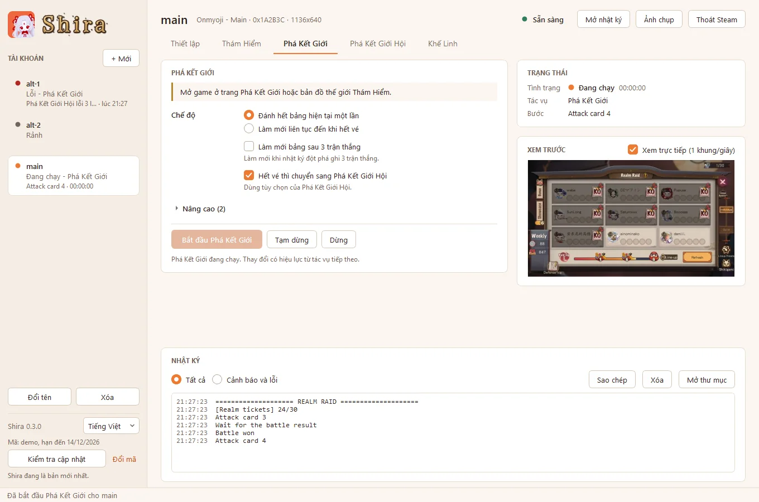Click the Mở nhật ký button

tap(603, 20)
